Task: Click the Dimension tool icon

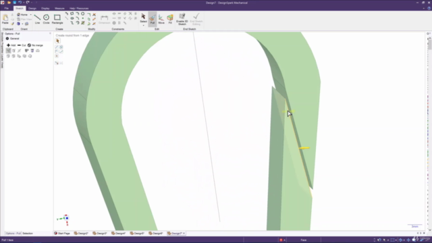Action: pyautogui.click(x=105, y=19)
